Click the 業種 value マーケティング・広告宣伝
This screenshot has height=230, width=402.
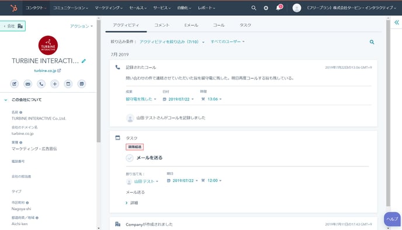tap(34, 148)
